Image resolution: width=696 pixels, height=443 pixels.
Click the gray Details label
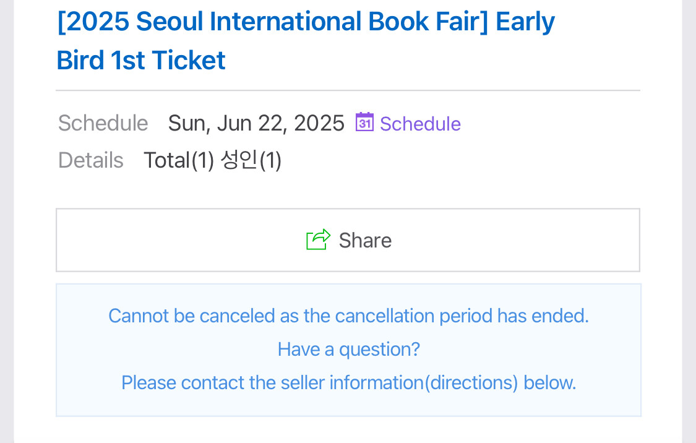[x=91, y=160]
